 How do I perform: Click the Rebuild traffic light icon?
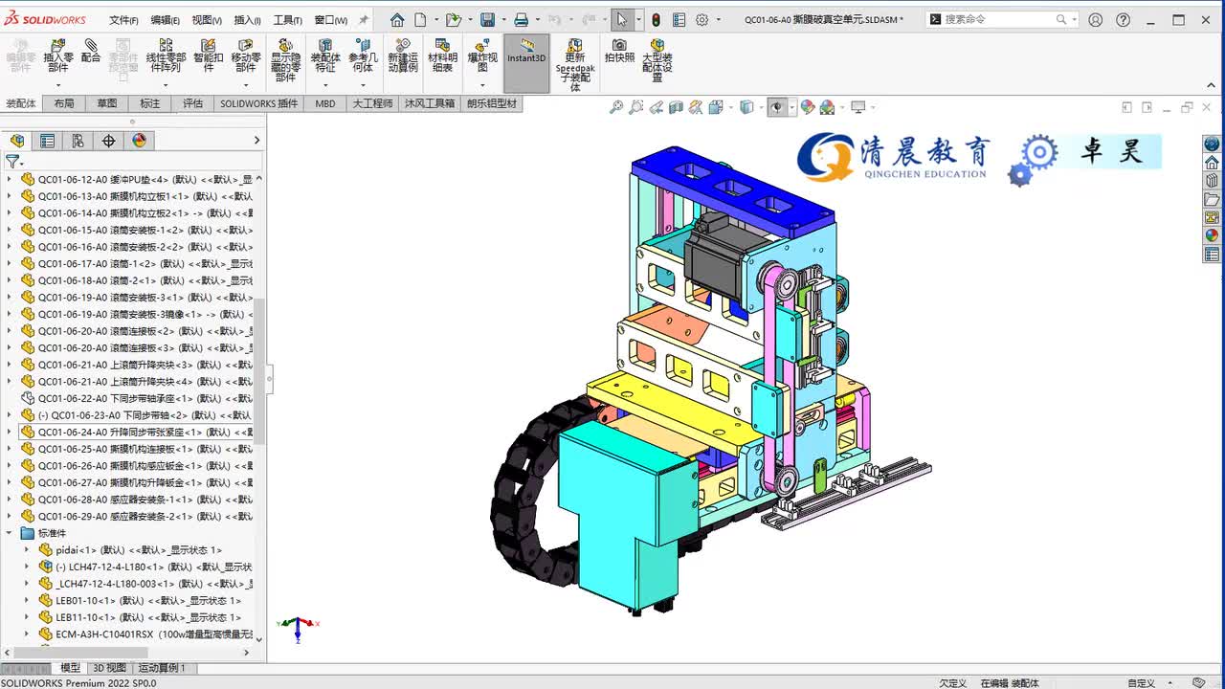pos(656,19)
